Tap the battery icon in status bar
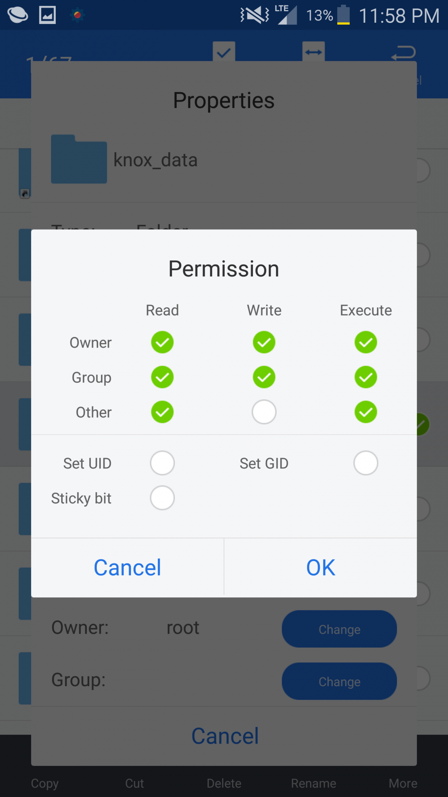The height and width of the screenshot is (797, 448). [x=343, y=15]
